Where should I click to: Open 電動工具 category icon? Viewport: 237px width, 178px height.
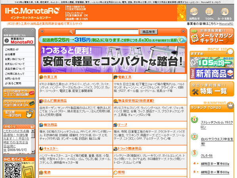pos(115,77)
